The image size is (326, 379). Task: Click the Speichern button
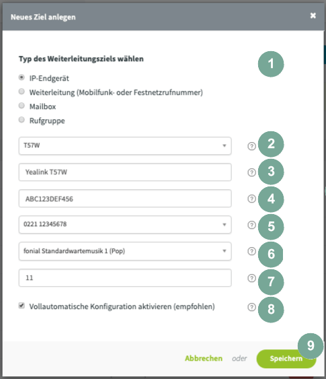point(286,359)
